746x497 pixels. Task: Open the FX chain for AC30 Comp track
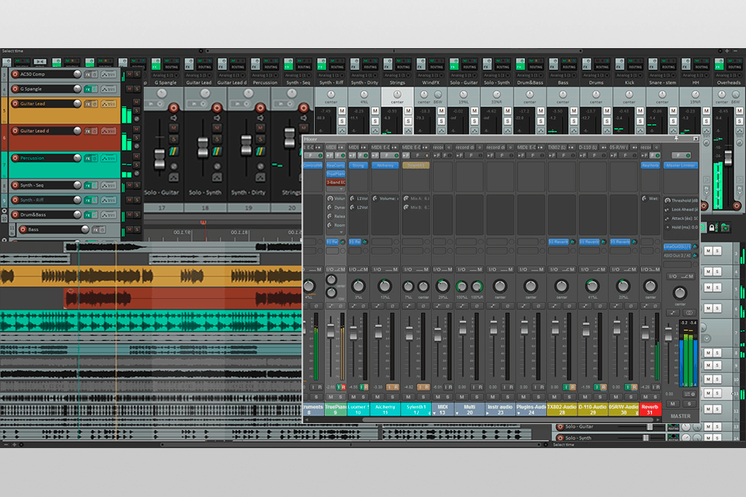click(x=88, y=75)
